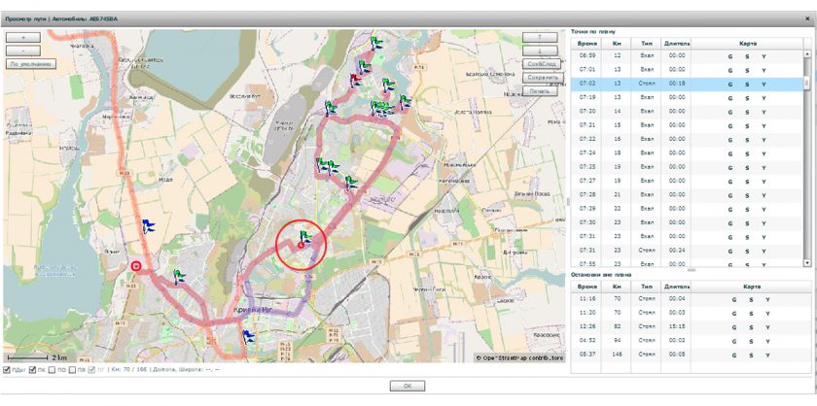This screenshot has width=817, height=406.
Task: Zoom out with the map minus button
Action: pyautogui.click(x=22, y=50)
